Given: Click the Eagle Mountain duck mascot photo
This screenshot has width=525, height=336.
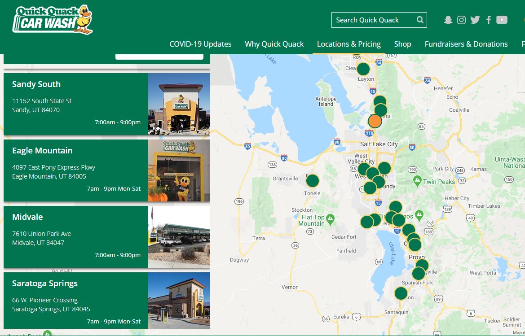Looking at the screenshot, I should (179, 170).
